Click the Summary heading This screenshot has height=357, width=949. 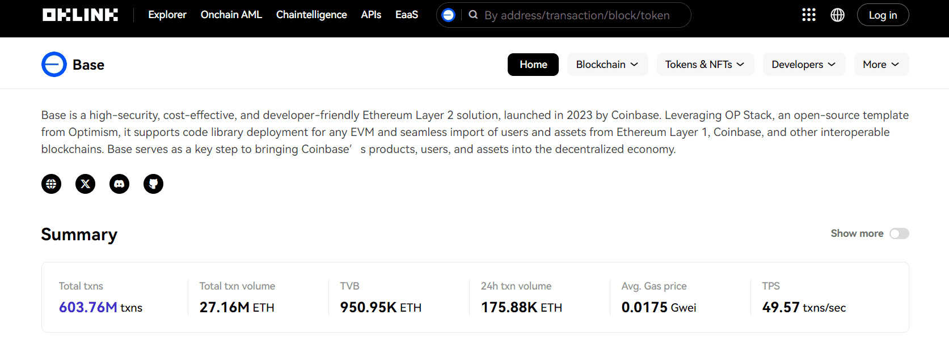[x=79, y=235]
